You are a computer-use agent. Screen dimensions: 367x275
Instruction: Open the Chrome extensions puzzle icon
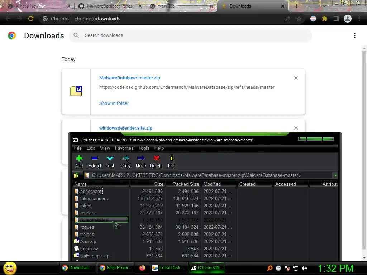(325, 19)
